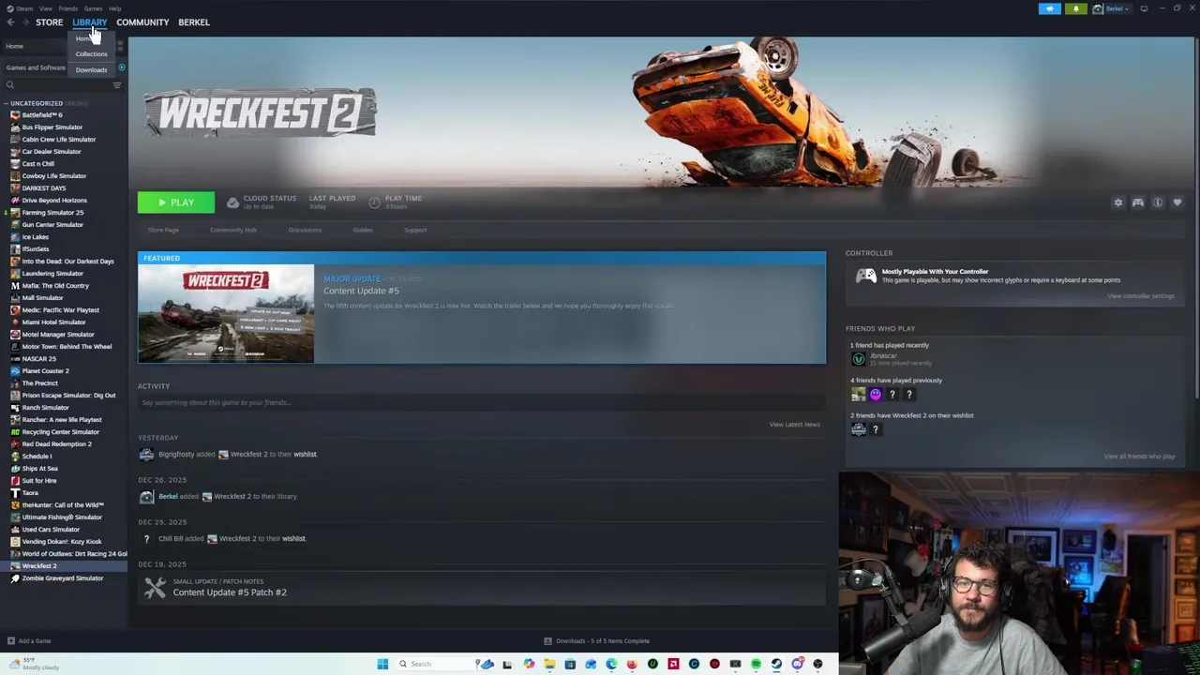Open controller layout icon for Wreckfest 2
Screen dimensions: 1200x675
(1138, 202)
